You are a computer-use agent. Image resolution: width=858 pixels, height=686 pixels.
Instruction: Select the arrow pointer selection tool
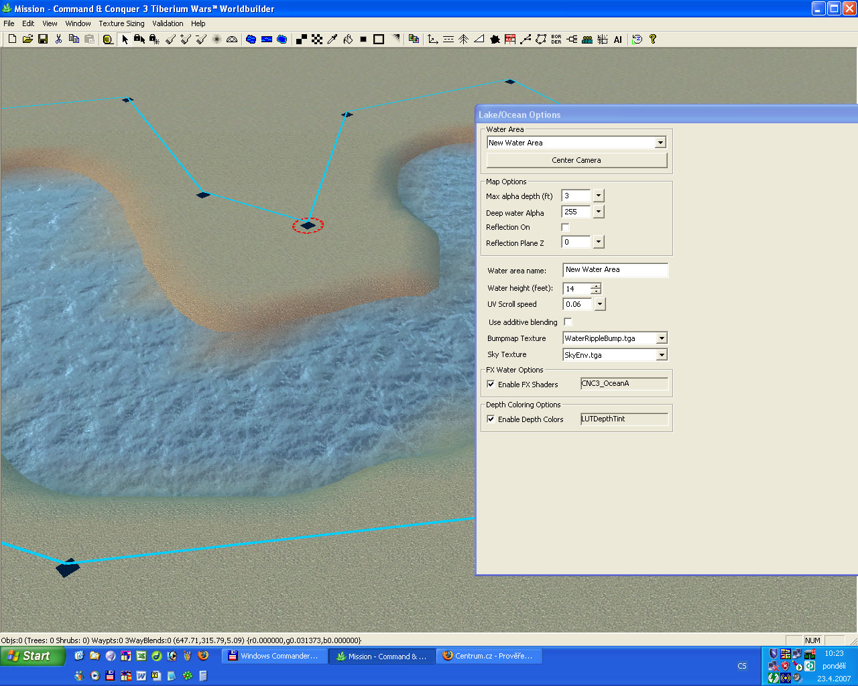coord(124,40)
